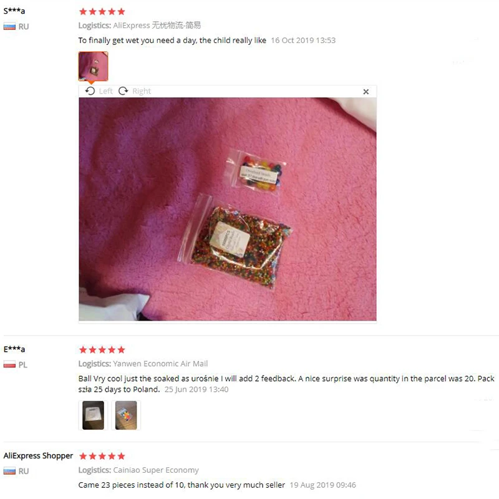Select the username E***a
This screenshot has width=499, height=499.
tap(14, 349)
